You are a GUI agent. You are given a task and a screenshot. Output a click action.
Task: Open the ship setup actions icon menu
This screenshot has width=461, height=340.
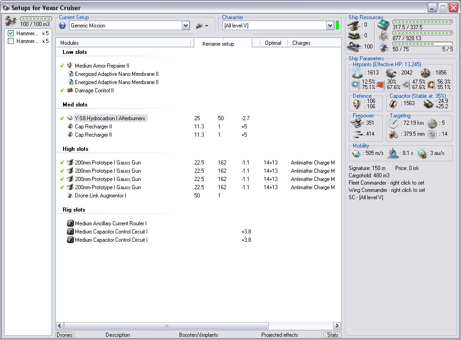[201, 26]
